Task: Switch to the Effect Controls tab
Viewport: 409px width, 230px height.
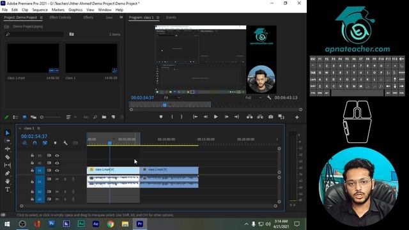Action: coord(60,17)
